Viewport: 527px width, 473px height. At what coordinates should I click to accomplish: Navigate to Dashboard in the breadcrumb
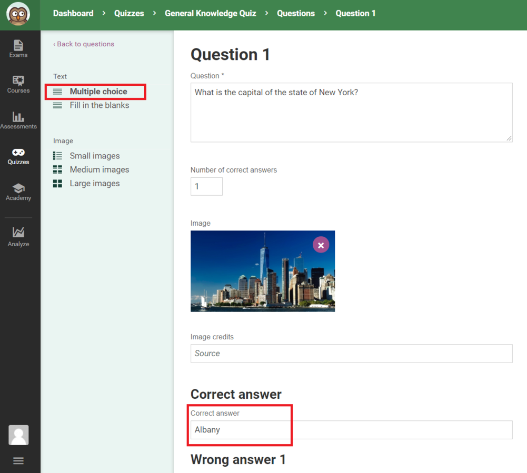73,13
